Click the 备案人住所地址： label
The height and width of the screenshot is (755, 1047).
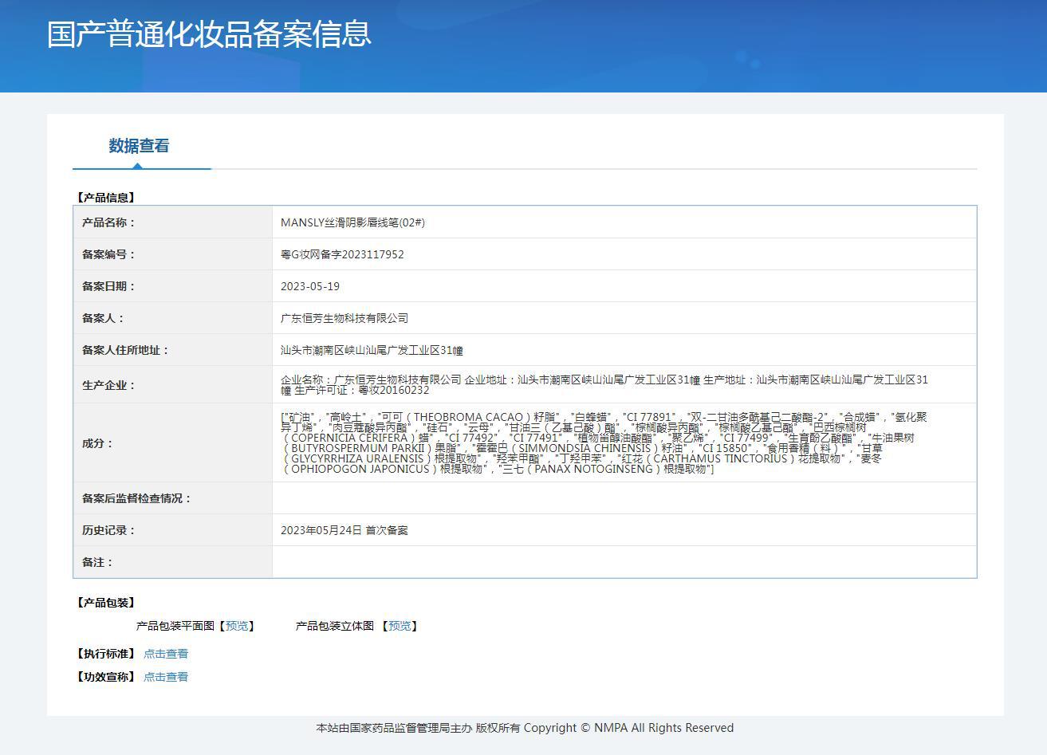pos(125,350)
